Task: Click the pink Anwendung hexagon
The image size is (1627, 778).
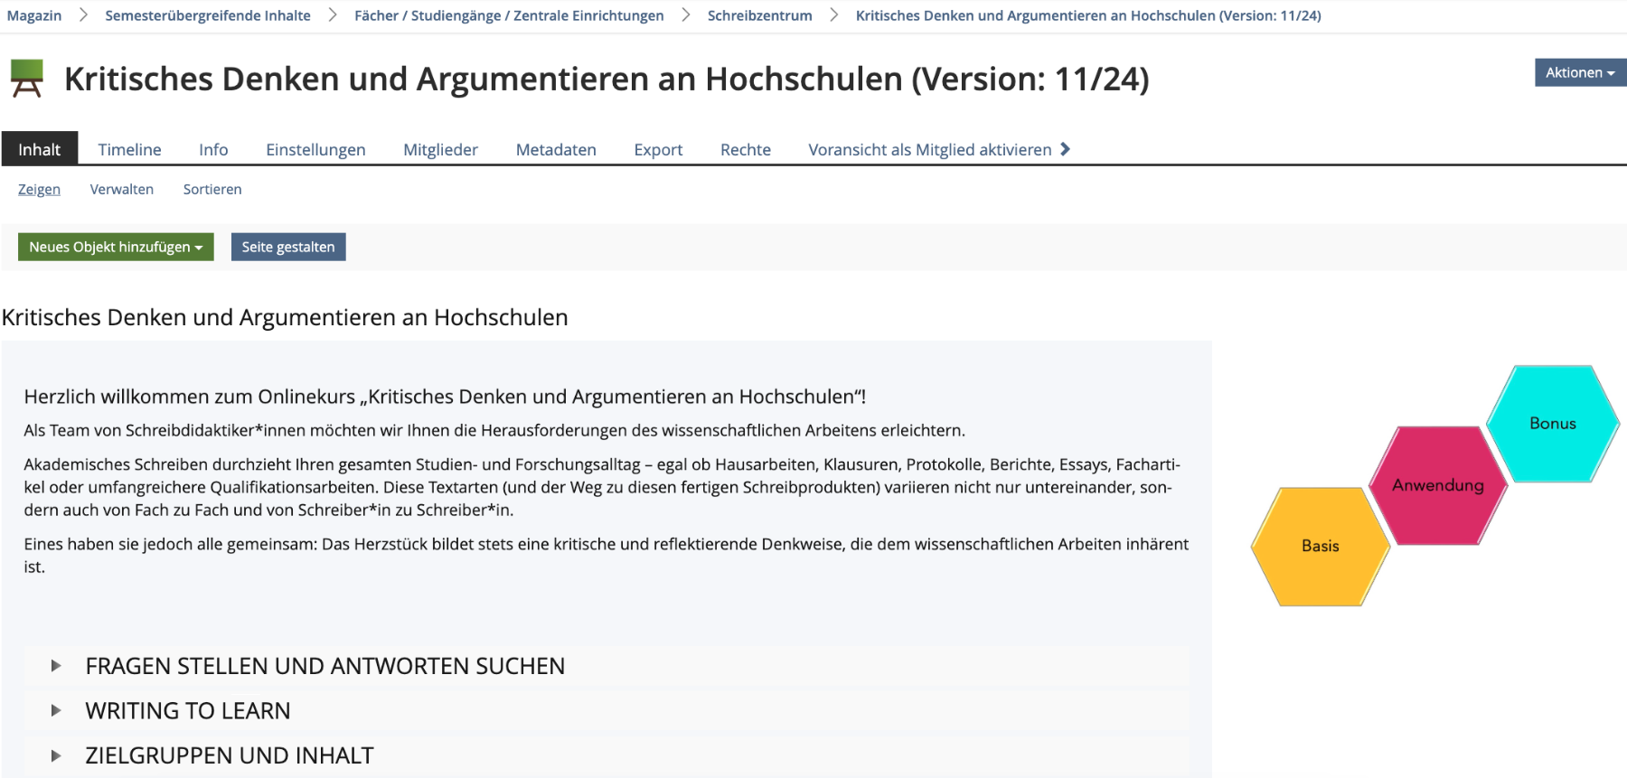Action: click(1437, 485)
